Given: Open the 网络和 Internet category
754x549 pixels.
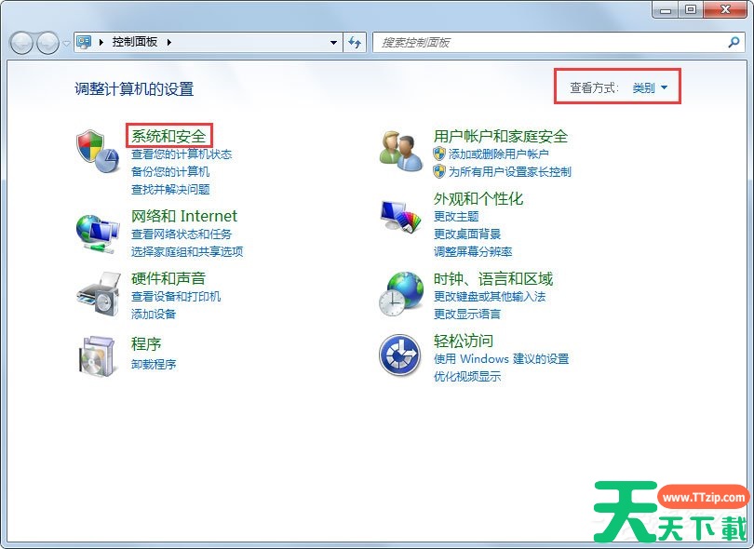Looking at the screenshot, I should tap(184, 216).
